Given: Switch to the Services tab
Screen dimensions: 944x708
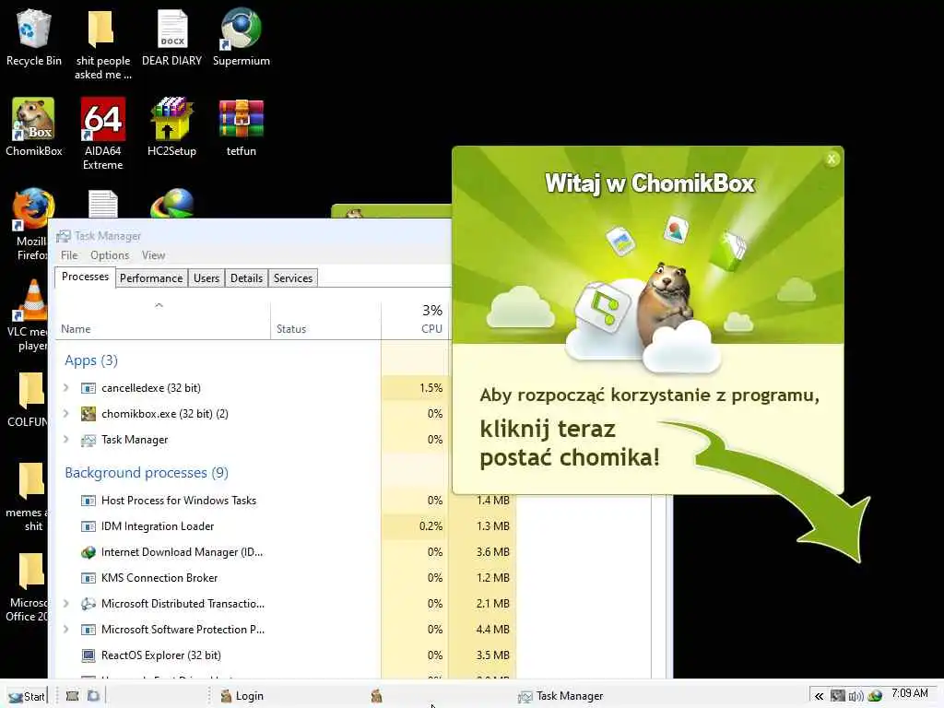Looking at the screenshot, I should tap(292, 278).
